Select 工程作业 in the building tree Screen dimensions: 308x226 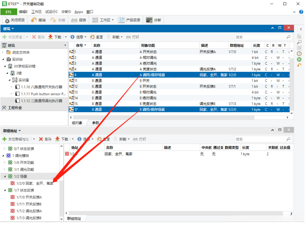coord(15,108)
